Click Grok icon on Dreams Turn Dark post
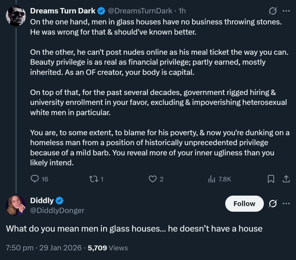Viewport: 296px width, 260px height. pyautogui.click(x=273, y=11)
